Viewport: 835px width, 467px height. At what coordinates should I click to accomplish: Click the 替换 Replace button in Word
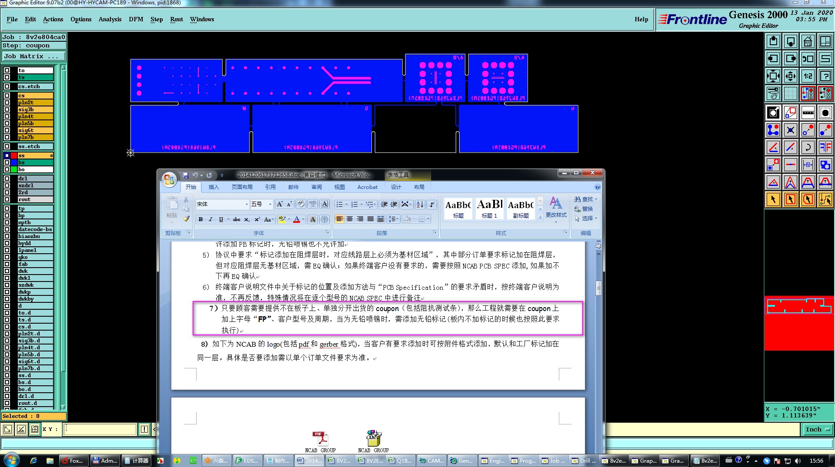pos(584,209)
